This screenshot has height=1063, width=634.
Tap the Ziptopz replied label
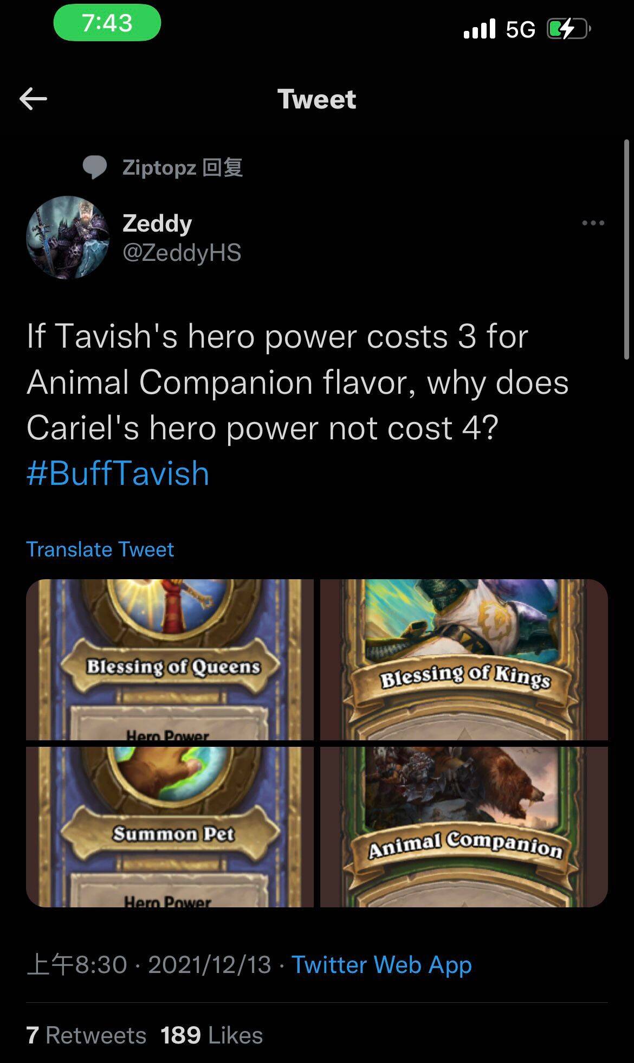(x=182, y=168)
